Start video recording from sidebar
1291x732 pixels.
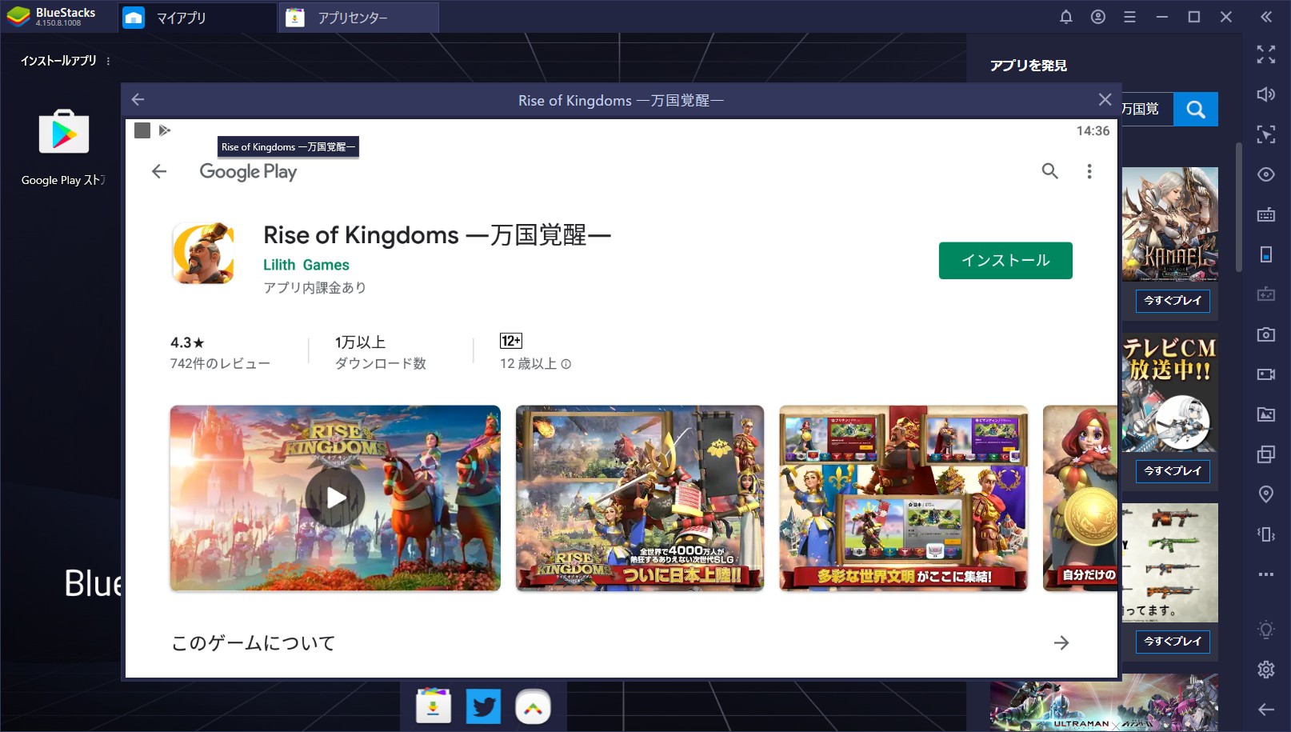[1265, 374]
